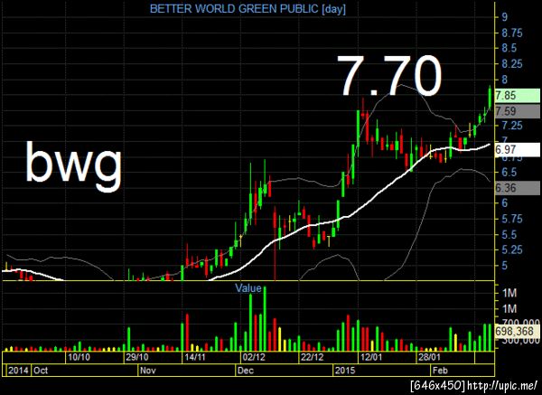
Task: Click the 8.5 price axis label
Action: [509, 48]
